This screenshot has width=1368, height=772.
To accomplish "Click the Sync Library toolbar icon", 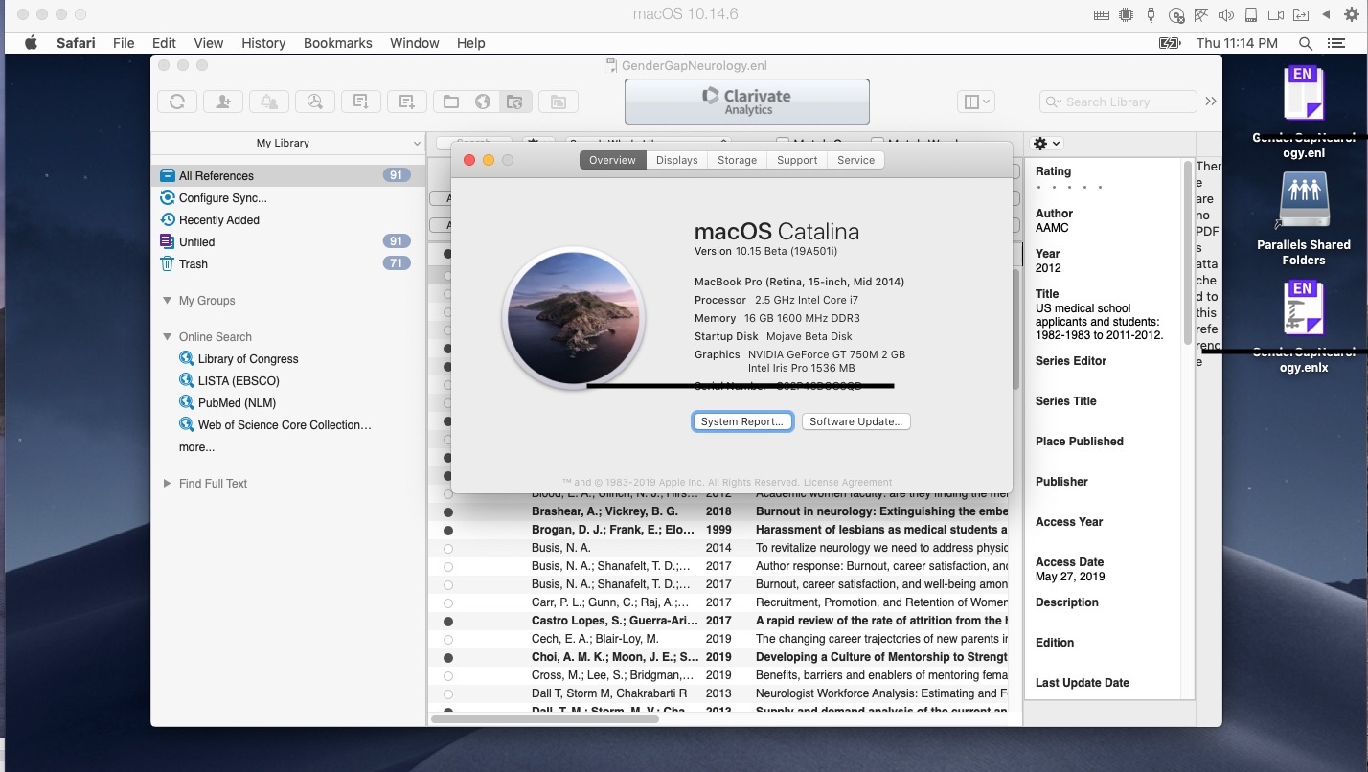I will [177, 102].
